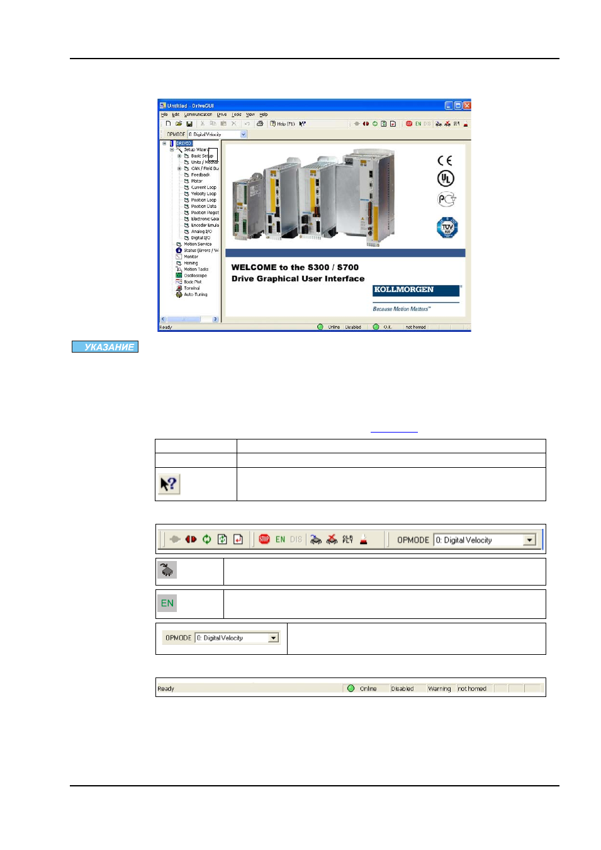Click the CLR FLT clear-fault icon in the enlarged toolbar strip

click(347, 540)
